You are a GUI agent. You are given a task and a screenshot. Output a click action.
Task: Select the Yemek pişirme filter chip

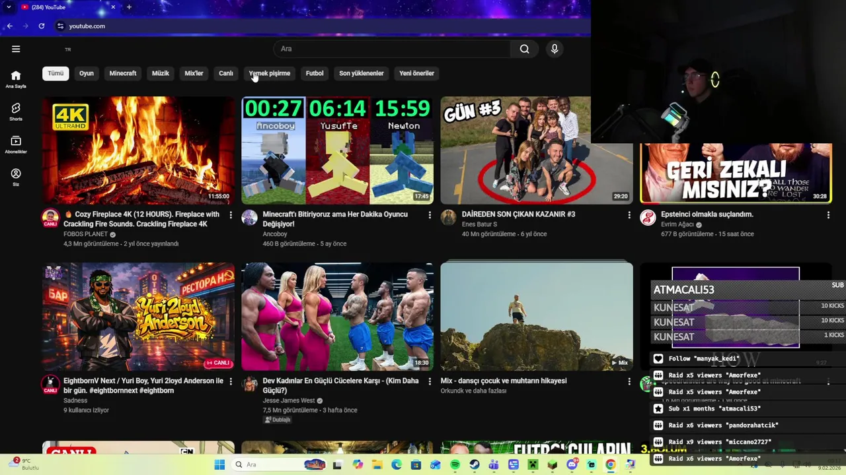tap(270, 73)
